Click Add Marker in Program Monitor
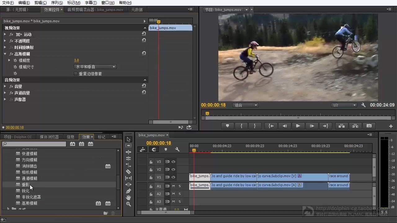397x223 pixels. pyautogui.click(x=227, y=126)
